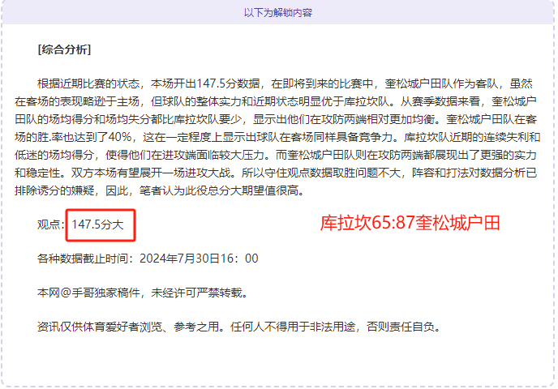The width and height of the screenshot is (558, 389).
Task: Click the line '本网@手哥独家稿件，未经许可严禁转载。'
Action: click(143, 293)
